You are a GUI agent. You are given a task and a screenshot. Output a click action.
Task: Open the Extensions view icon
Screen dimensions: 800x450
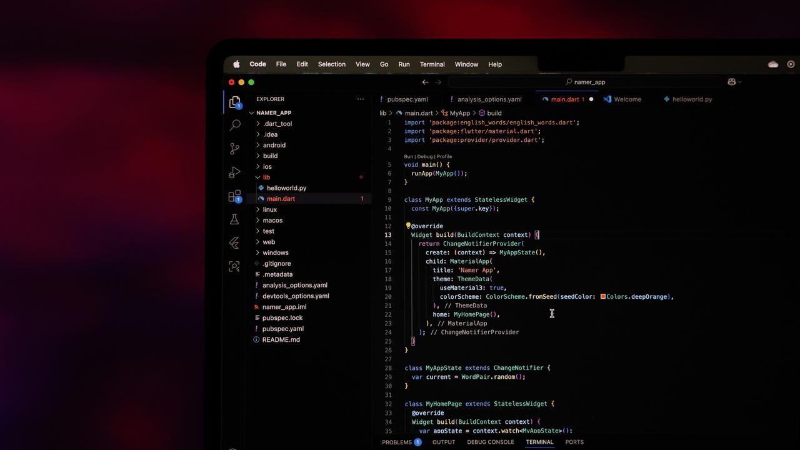click(235, 196)
